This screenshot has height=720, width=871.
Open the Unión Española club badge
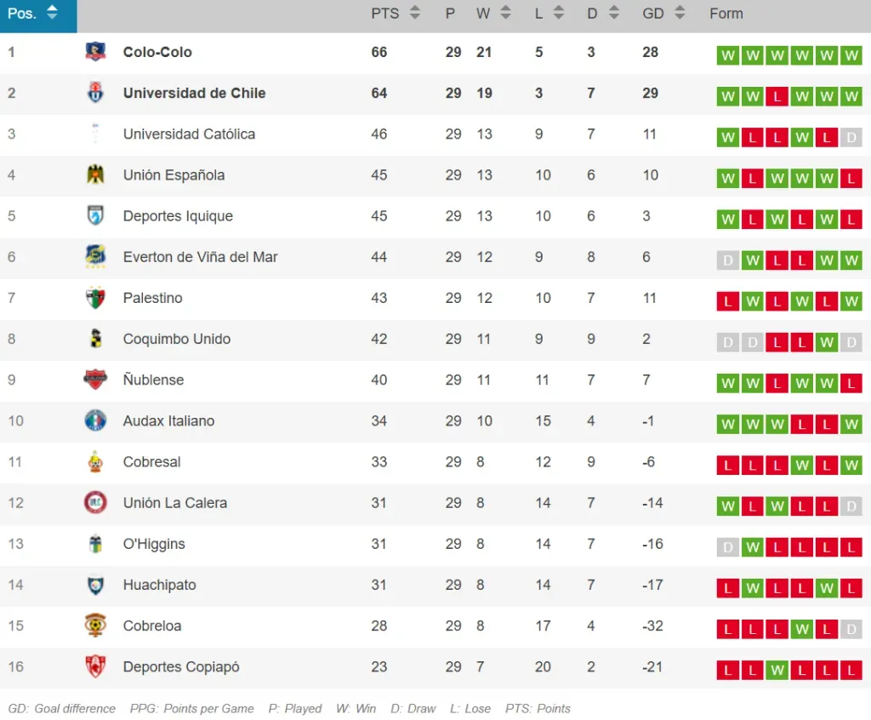[x=95, y=174]
